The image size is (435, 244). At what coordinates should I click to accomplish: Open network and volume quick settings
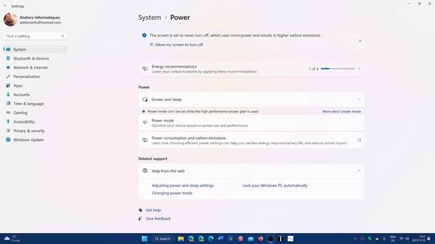coord(404,239)
